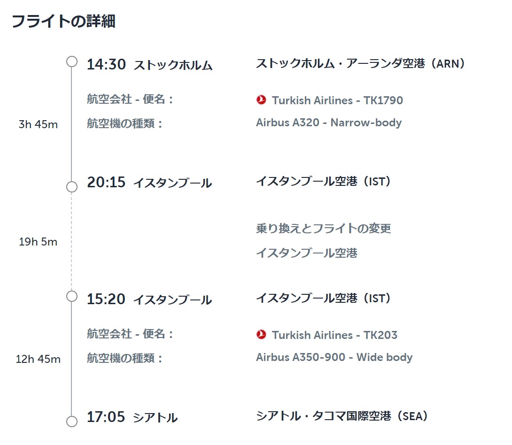
Task: Click the Istanbul 20:15 arrival timeline circle
Action: [72, 187]
